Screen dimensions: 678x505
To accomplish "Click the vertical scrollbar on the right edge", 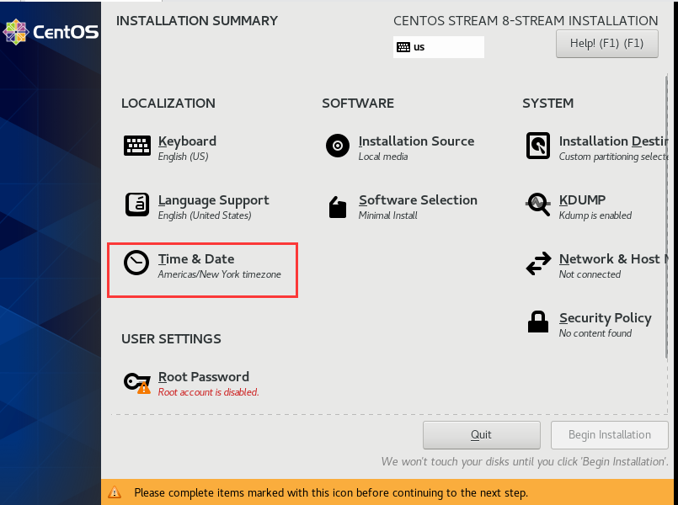I will [x=666, y=216].
